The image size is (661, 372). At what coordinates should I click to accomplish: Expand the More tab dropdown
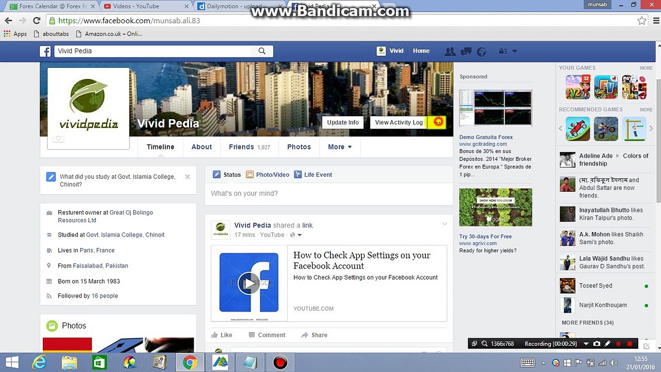(340, 147)
